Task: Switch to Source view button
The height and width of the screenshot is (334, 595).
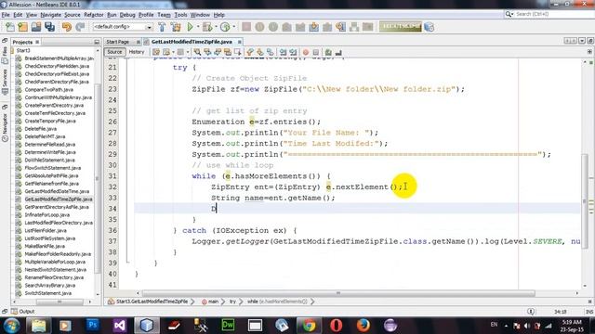Action: click(x=114, y=52)
